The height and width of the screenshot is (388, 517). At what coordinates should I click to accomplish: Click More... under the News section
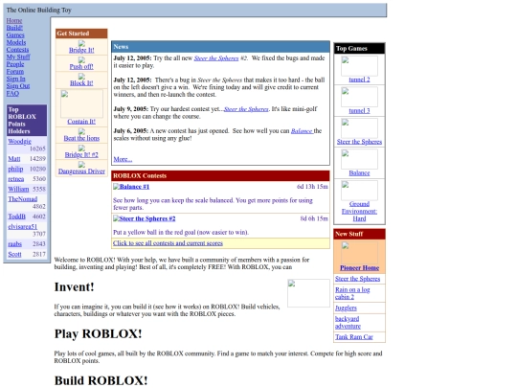tap(123, 159)
